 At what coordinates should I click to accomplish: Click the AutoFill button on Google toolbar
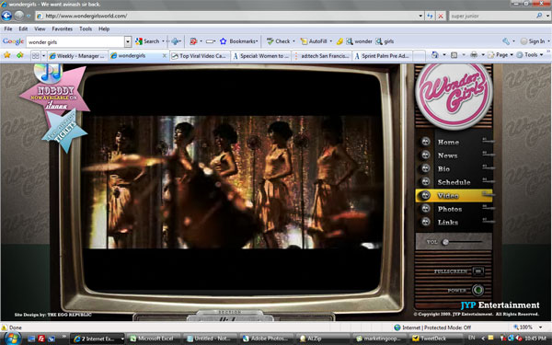coord(314,41)
